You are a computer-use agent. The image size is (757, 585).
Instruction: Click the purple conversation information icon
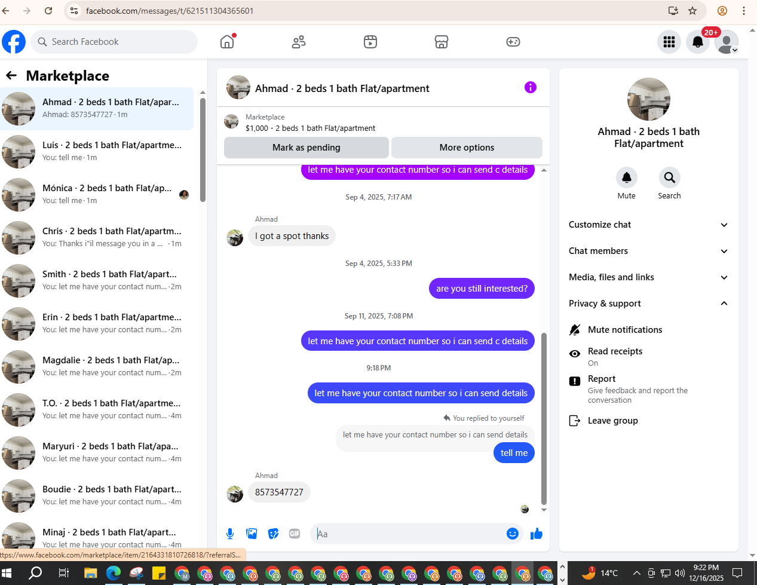(531, 87)
